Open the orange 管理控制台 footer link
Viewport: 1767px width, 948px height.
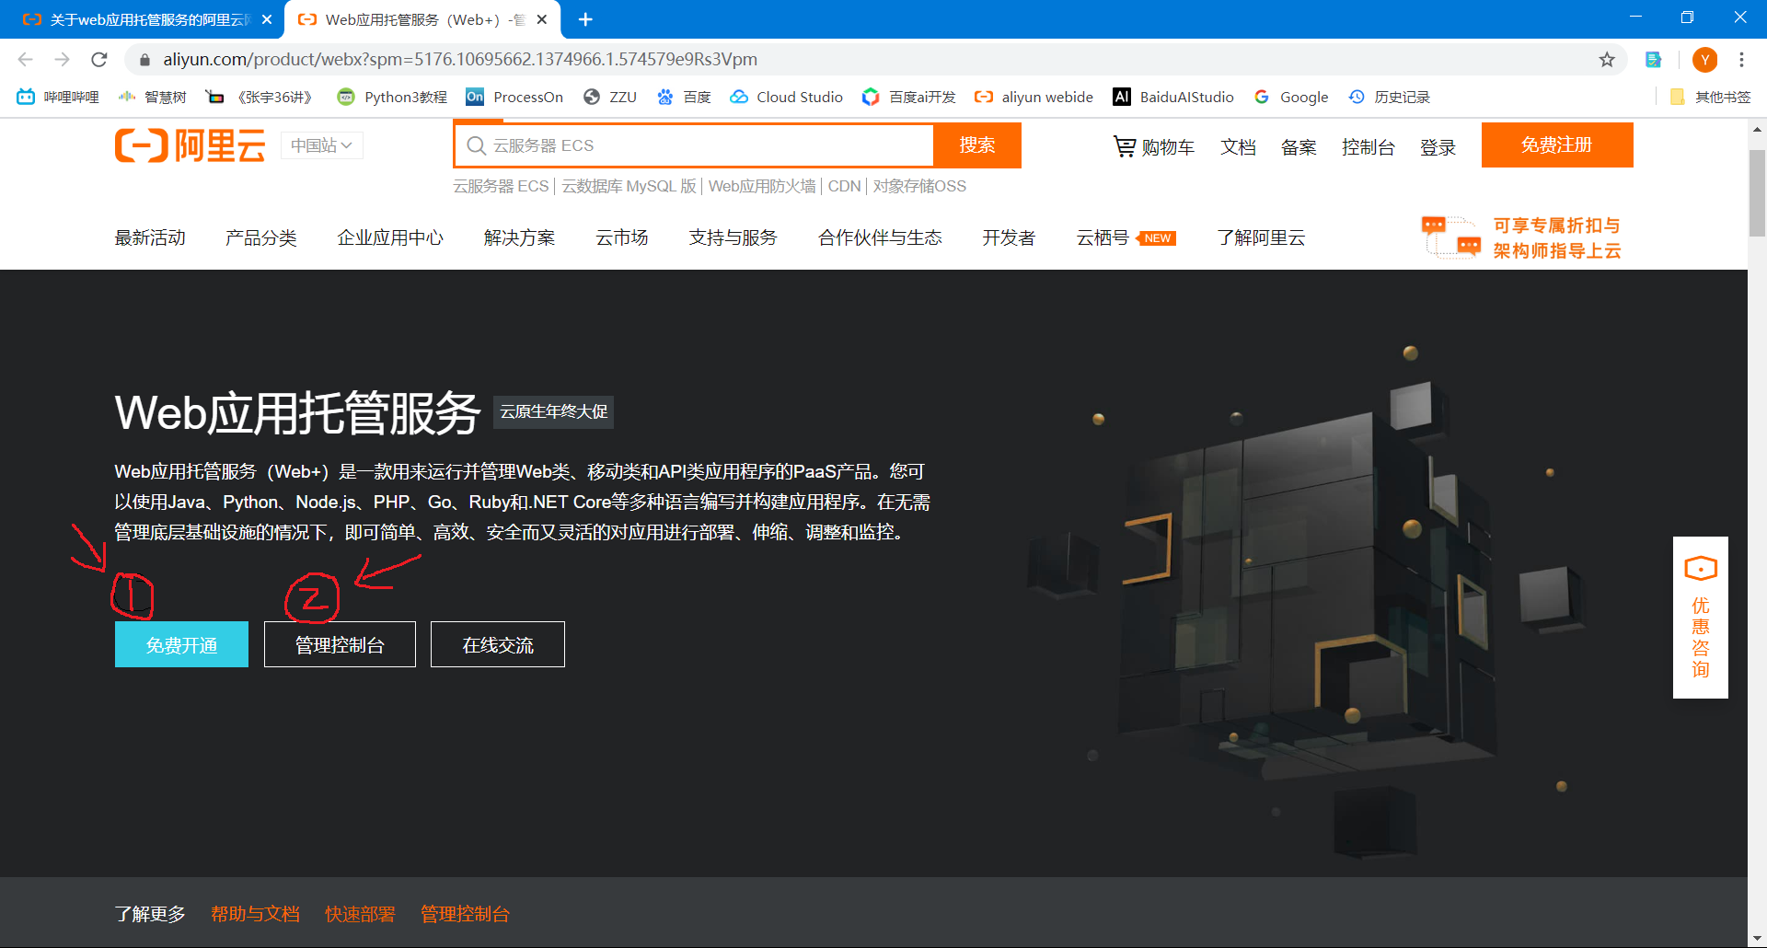point(465,914)
